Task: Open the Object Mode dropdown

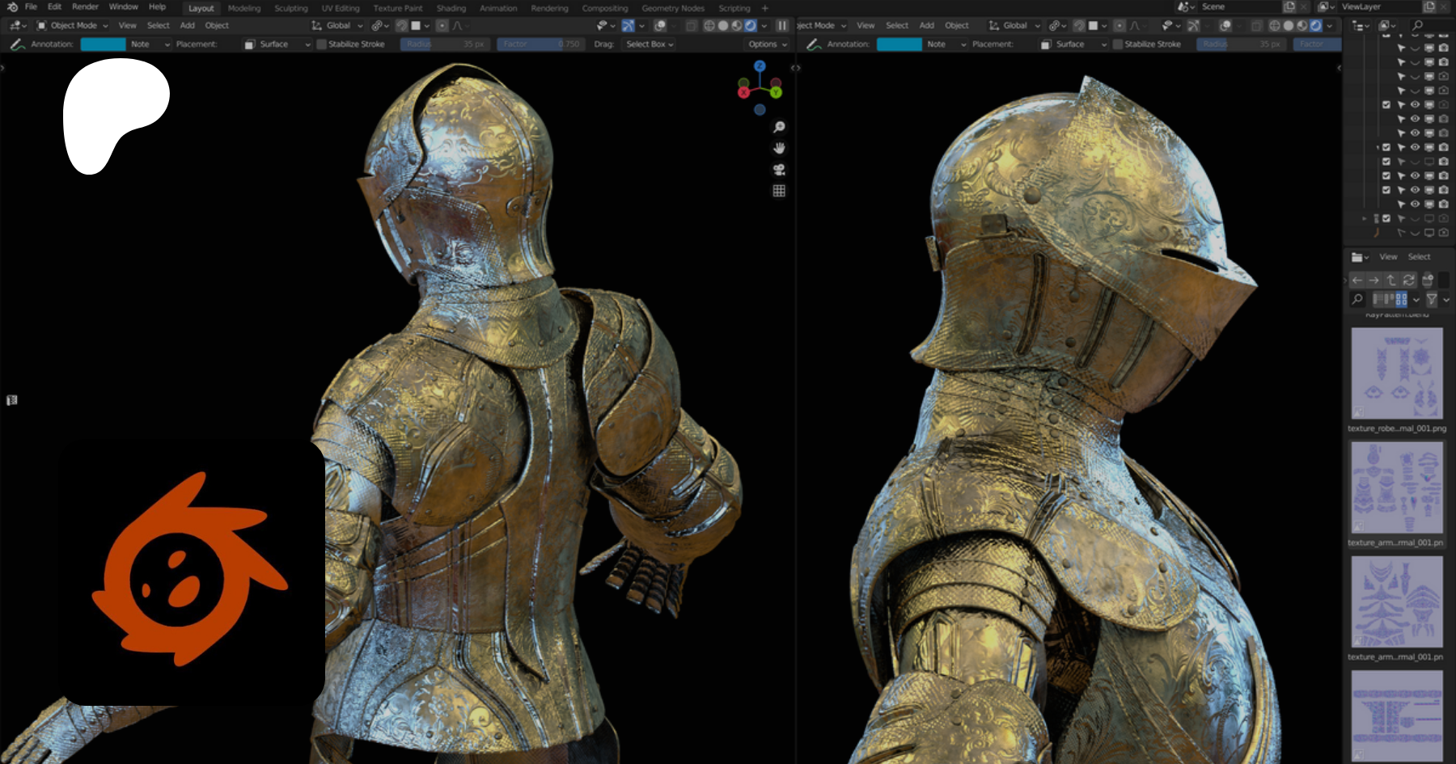Action: 73,26
